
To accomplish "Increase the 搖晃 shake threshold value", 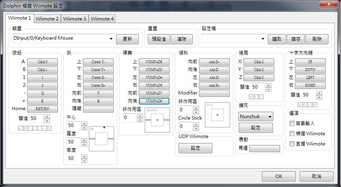I will (269, 85).
